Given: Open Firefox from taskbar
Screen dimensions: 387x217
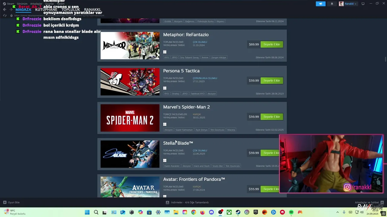Looking at the screenshot, I should coord(203,212).
